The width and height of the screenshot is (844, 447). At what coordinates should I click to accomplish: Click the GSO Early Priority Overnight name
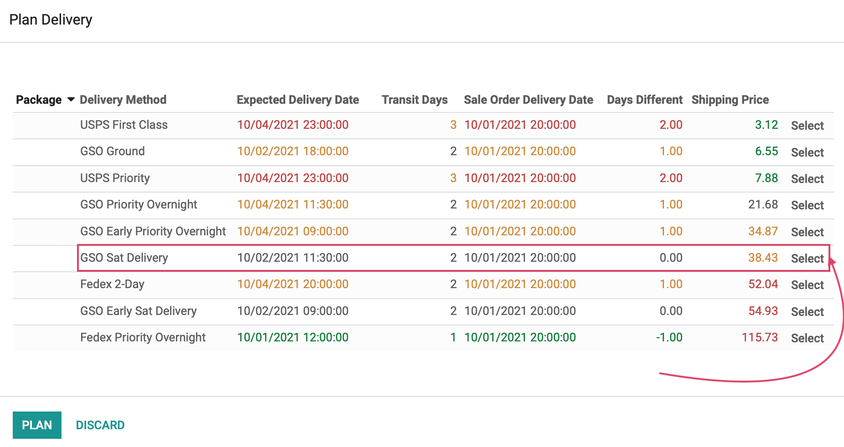(x=153, y=231)
